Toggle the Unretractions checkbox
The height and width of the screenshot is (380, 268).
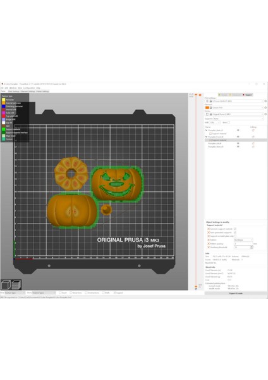86,293
